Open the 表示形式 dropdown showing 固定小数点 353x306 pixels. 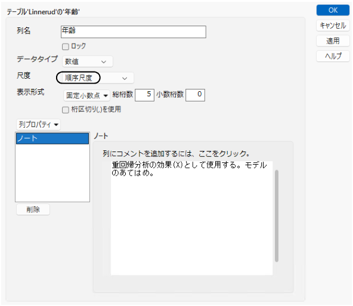tap(86, 95)
